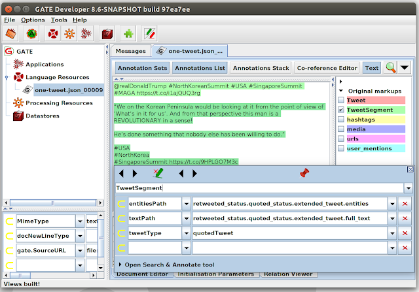Select one-tweet.json_00009 document in tree

click(x=69, y=90)
